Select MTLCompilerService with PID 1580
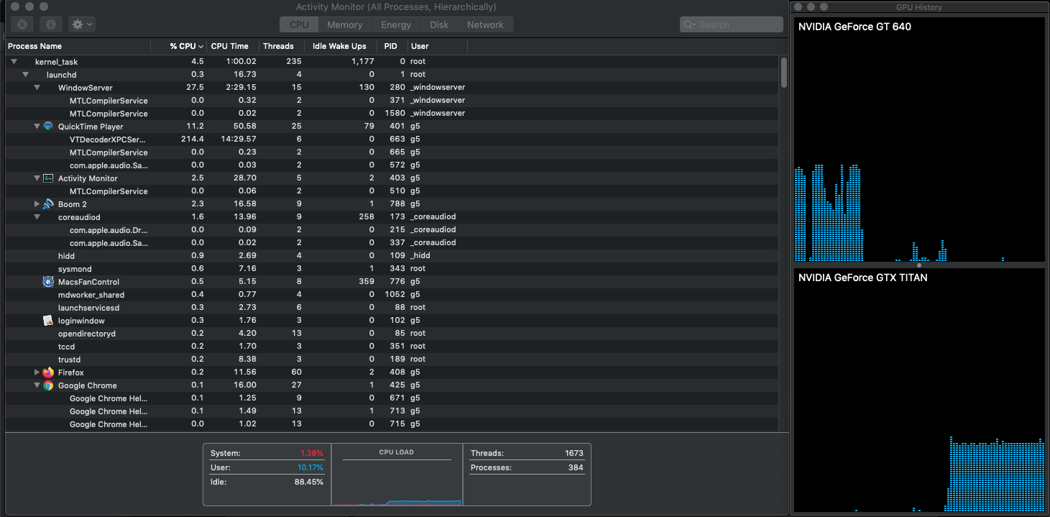This screenshot has height=517, width=1050. click(392, 114)
